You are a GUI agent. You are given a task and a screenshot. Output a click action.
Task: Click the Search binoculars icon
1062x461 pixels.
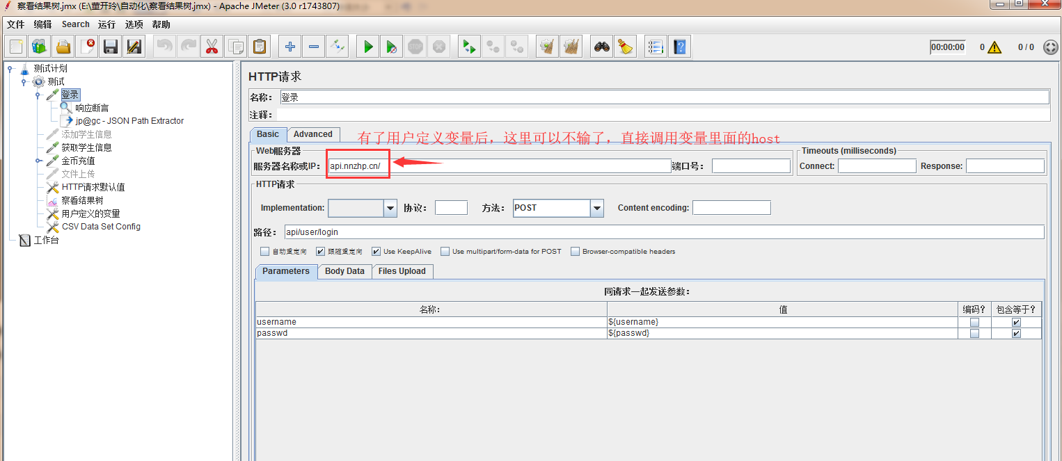pos(602,47)
